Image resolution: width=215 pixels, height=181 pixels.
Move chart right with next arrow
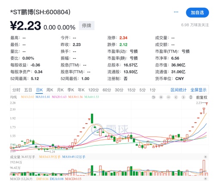pos(183,97)
